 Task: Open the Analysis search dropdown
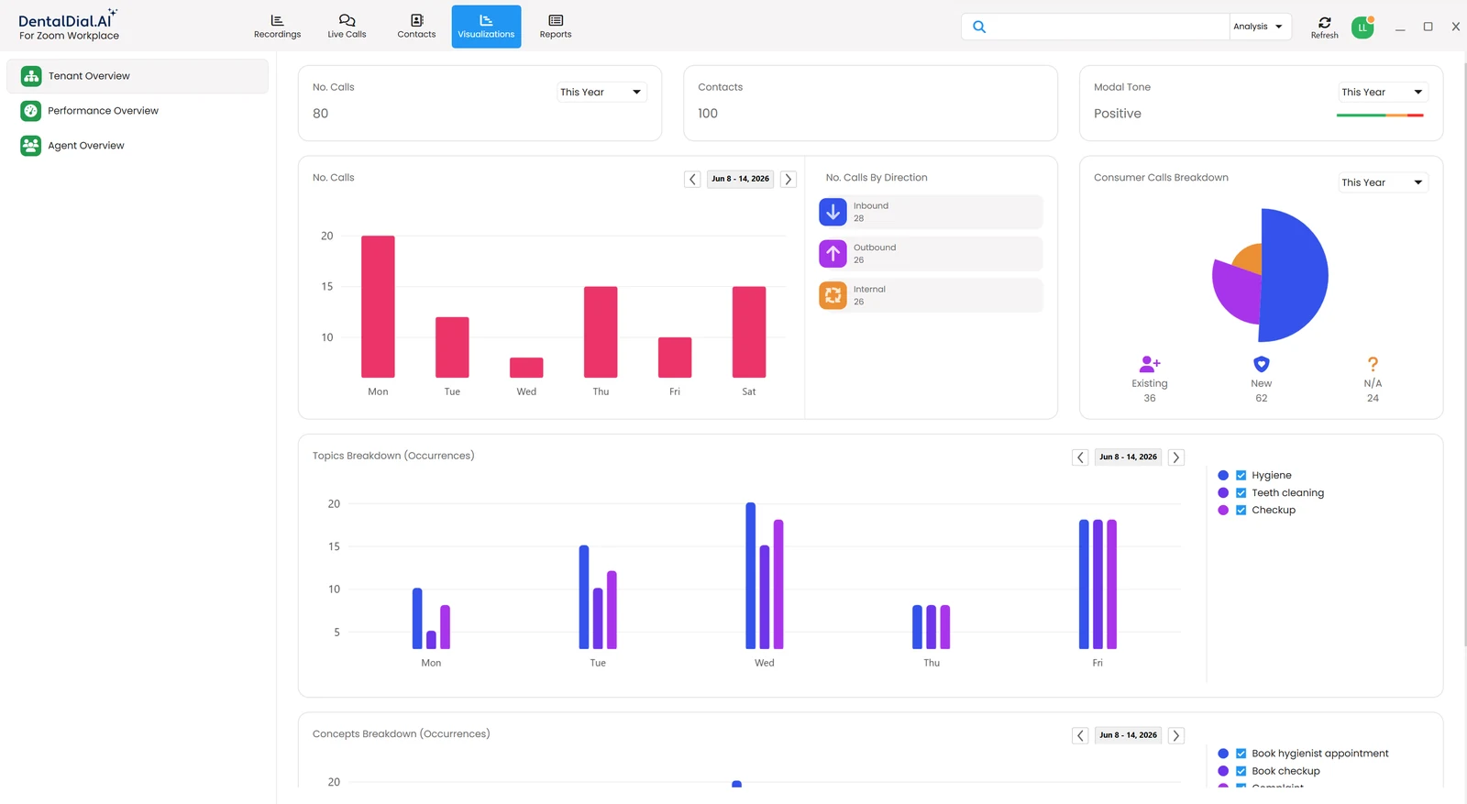pyautogui.click(x=1260, y=27)
